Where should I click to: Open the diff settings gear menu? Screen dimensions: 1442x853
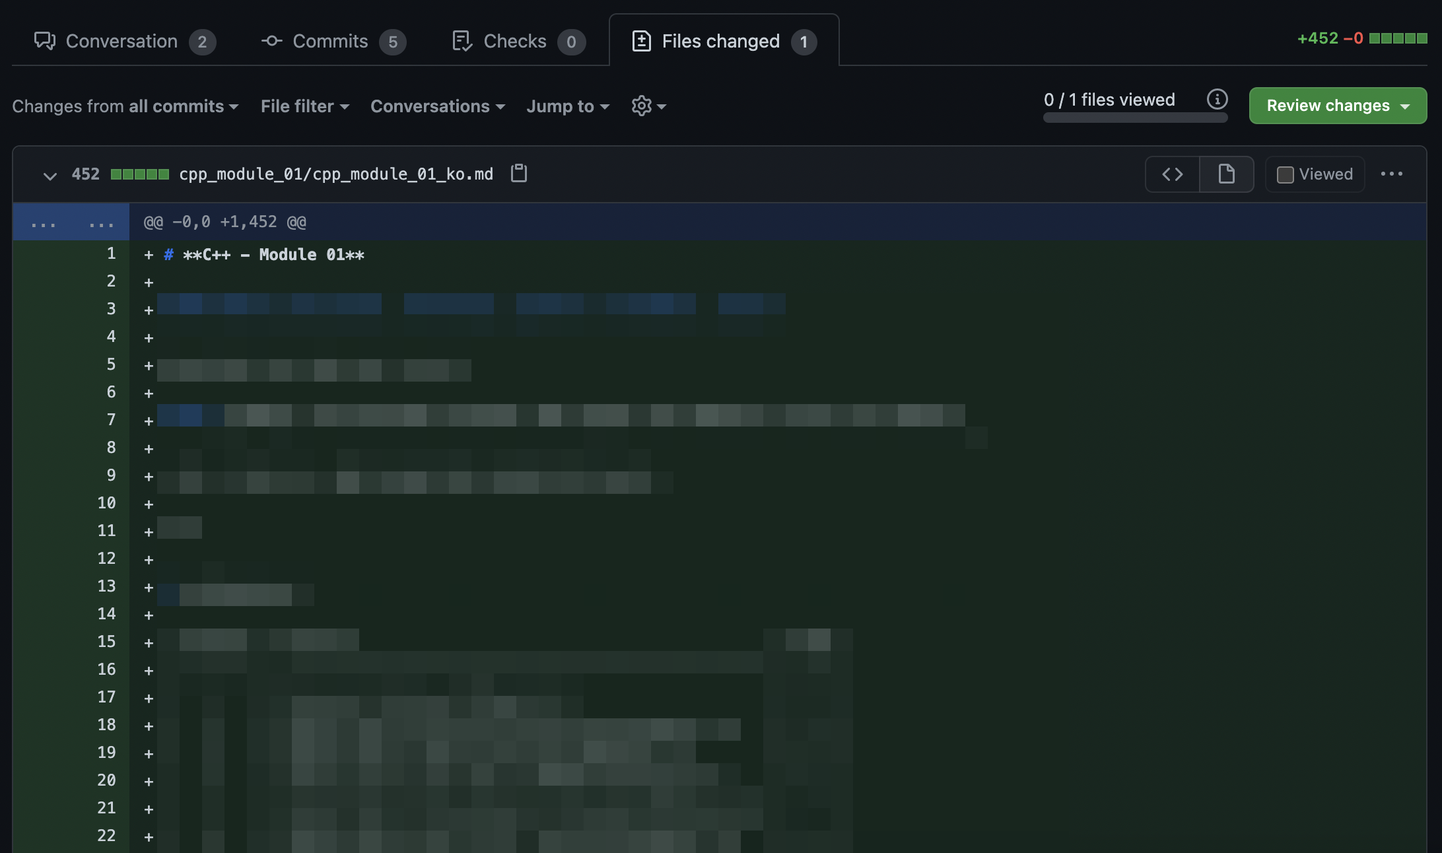pyautogui.click(x=648, y=106)
